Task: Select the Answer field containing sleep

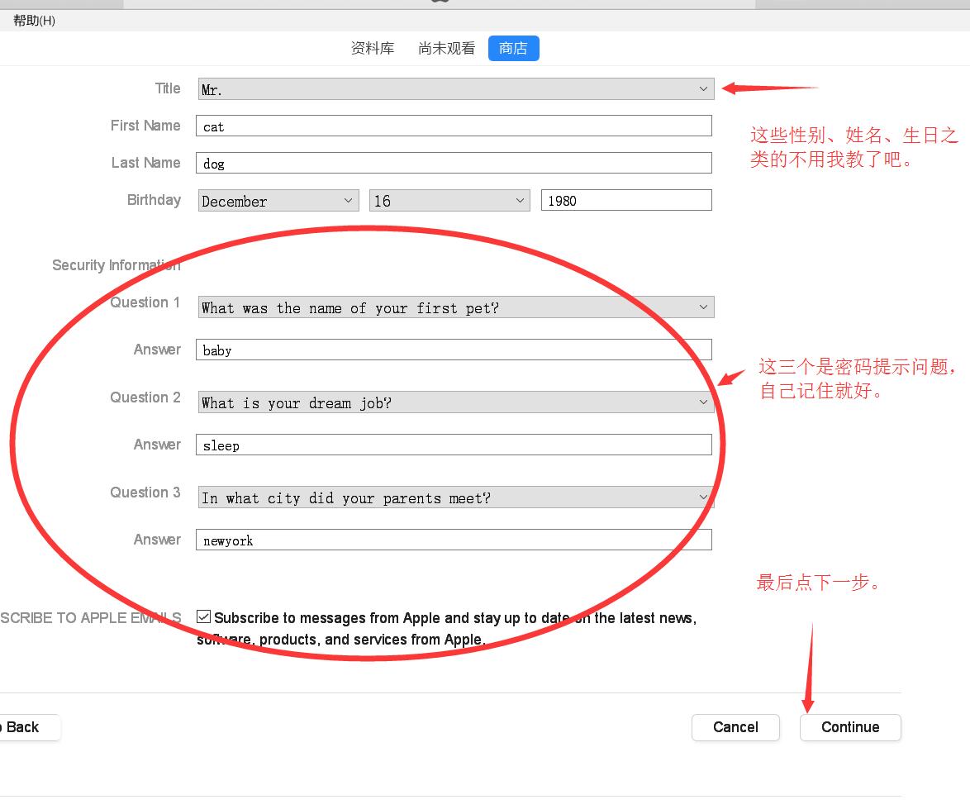Action: 453,444
